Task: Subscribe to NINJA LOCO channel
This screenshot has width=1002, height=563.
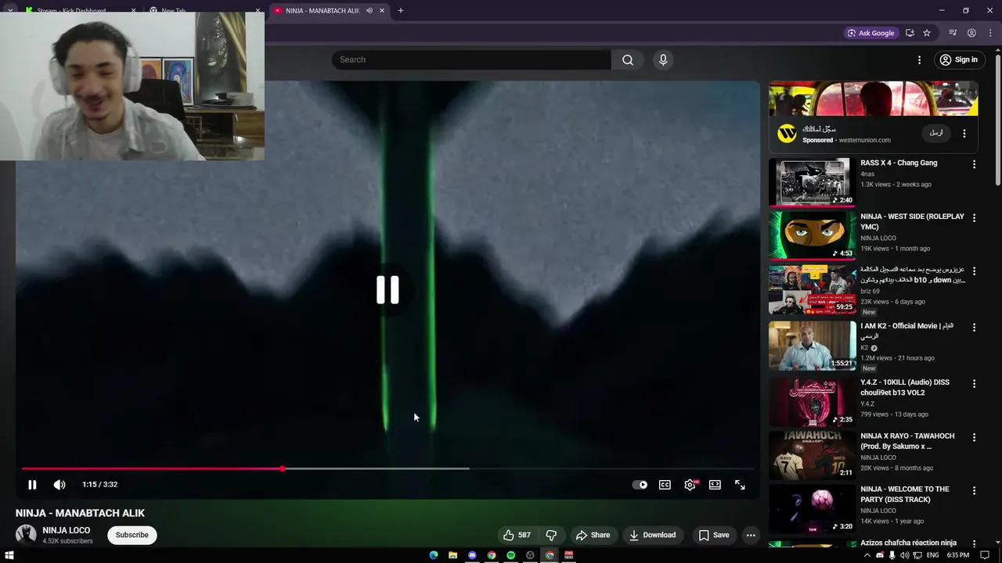Action: click(x=132, y=535)
